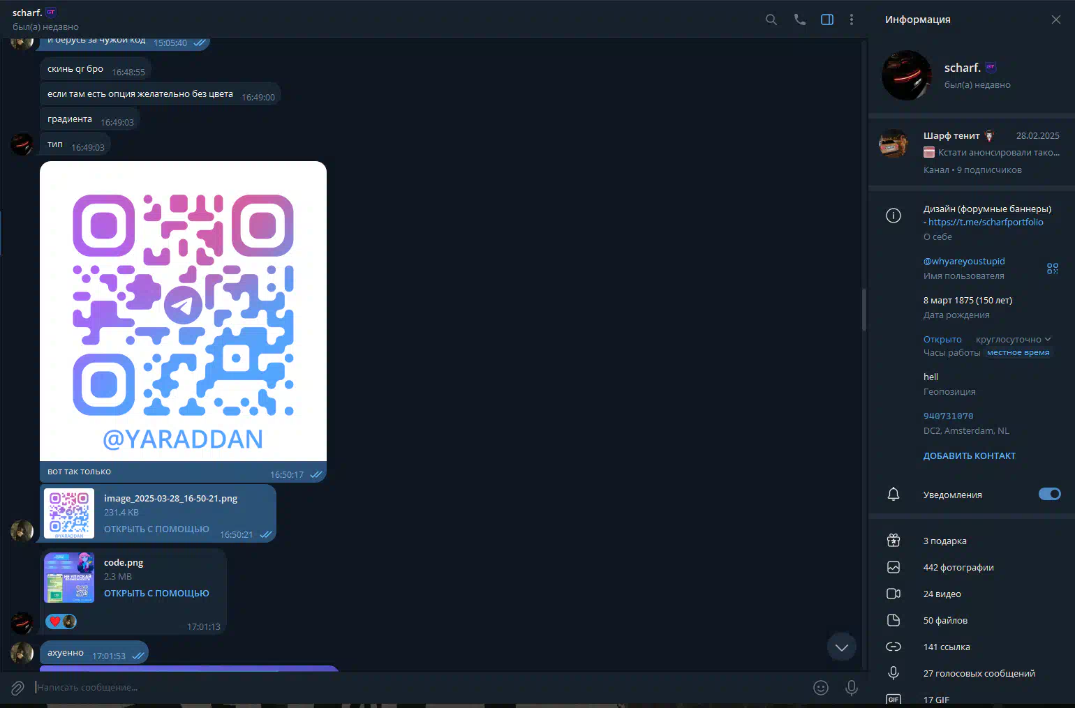This screenshot has height=708, width=1075.
Task: Expand the круглосуточно working hours
Action: point(1013,340)
